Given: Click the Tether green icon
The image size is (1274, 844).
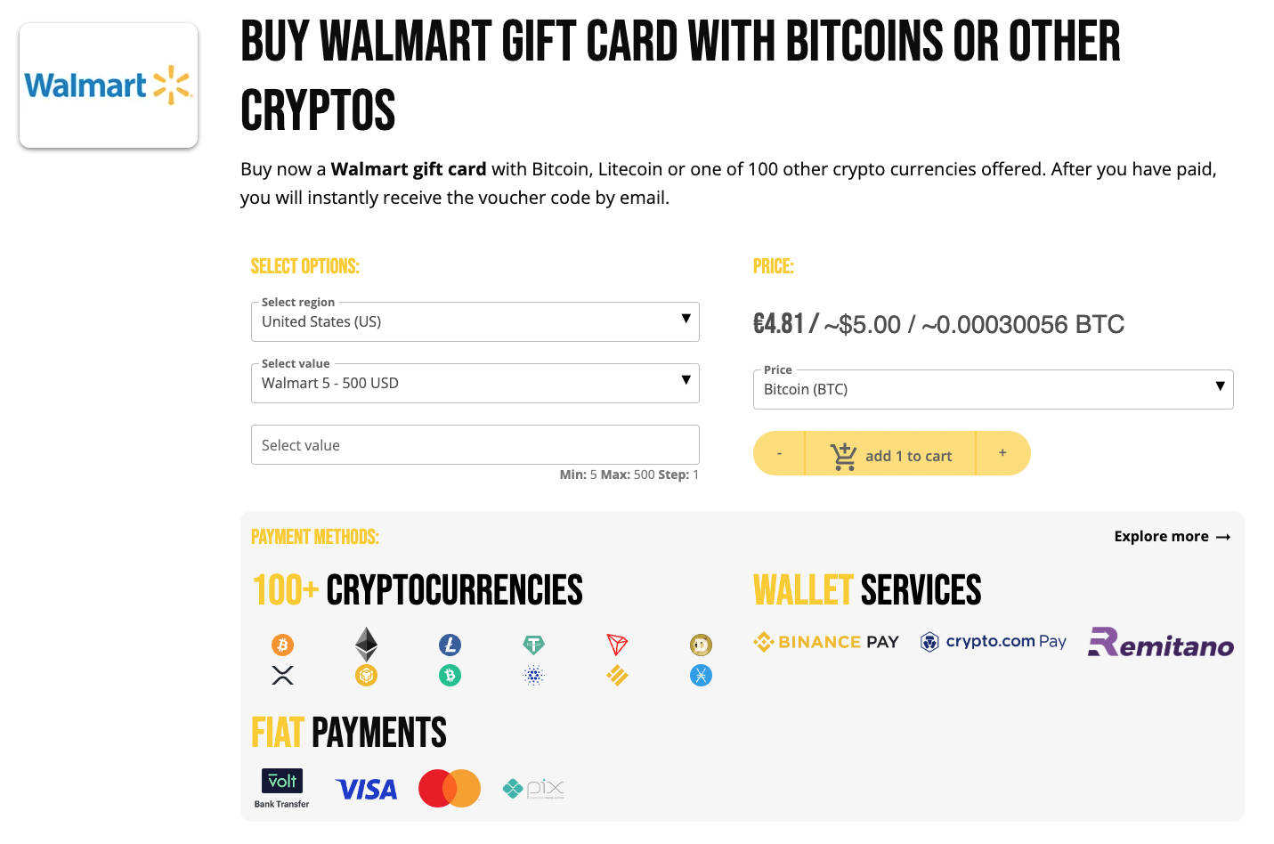Looking at the screenshot, I should (x=533, y=645).
